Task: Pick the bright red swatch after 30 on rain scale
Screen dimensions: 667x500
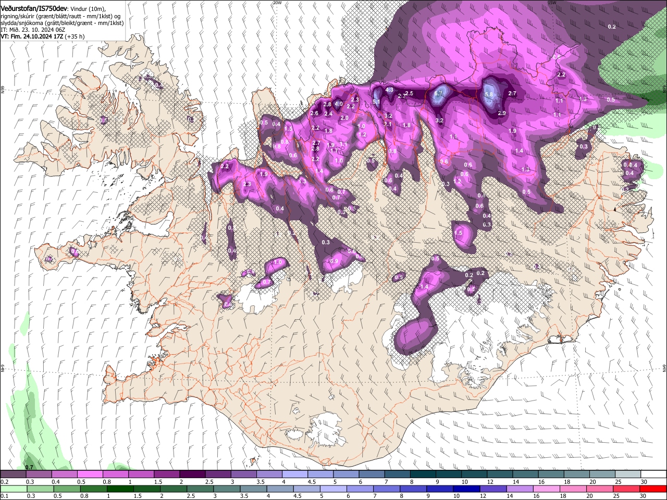Action: 652,488
